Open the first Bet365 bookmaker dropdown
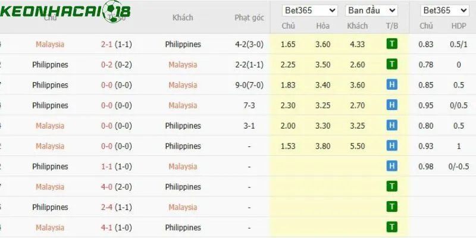 click(309, 11)
